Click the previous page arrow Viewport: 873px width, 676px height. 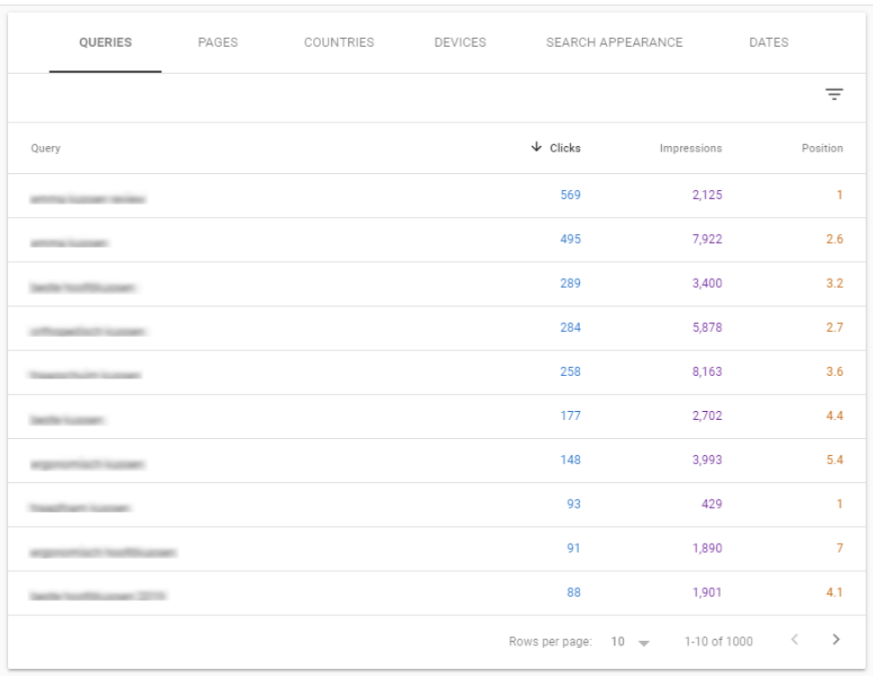pos(795,641)
